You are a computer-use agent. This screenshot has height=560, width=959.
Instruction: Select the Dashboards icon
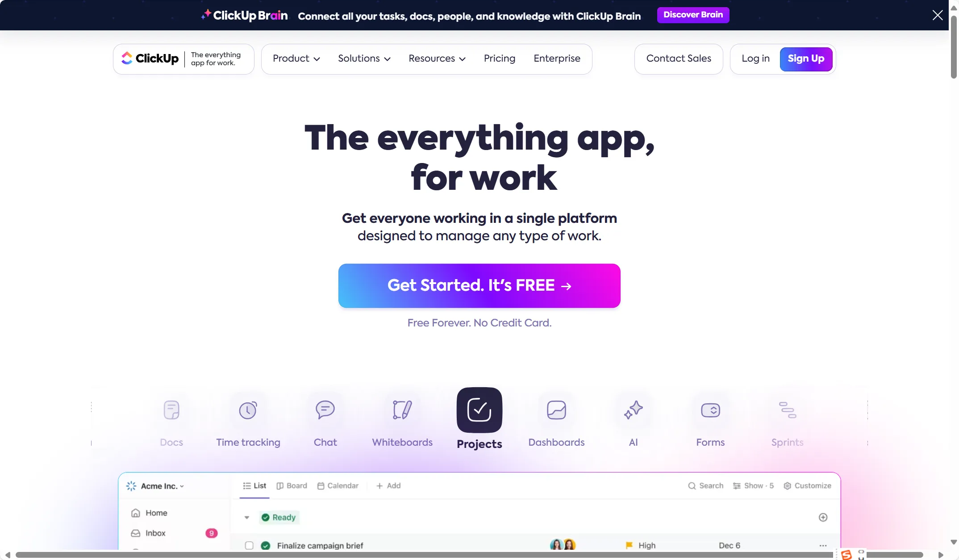point(556,410)
